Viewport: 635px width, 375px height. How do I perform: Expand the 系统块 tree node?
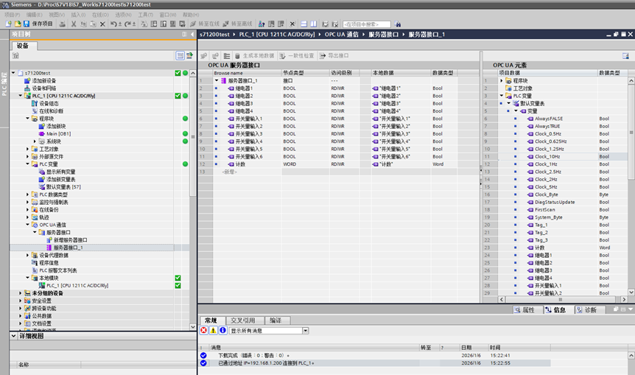tap(35, 141)
